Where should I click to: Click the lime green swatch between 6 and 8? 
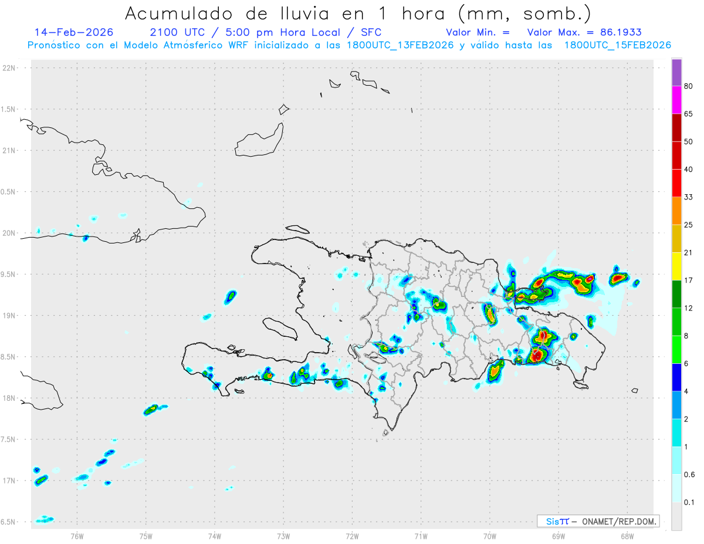pos(676,349)
